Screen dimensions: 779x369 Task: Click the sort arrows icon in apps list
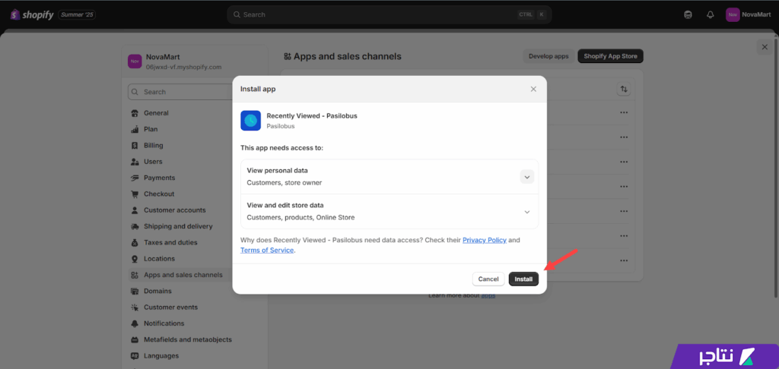tap(624, 90)
